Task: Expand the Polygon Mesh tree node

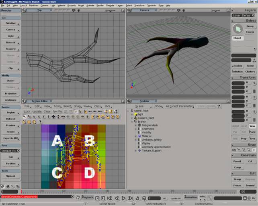Action: (136, 125)
